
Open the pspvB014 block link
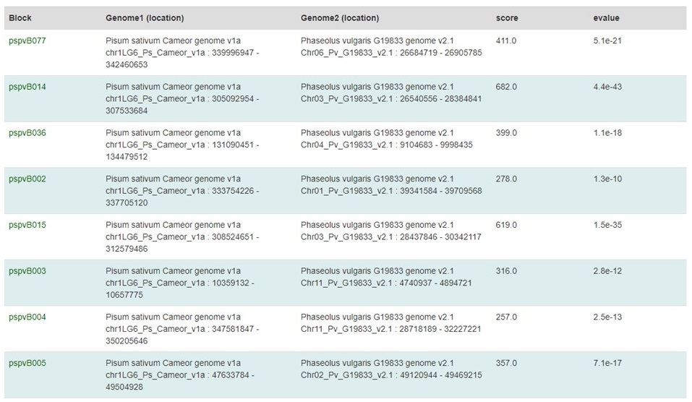click(27, 87)
